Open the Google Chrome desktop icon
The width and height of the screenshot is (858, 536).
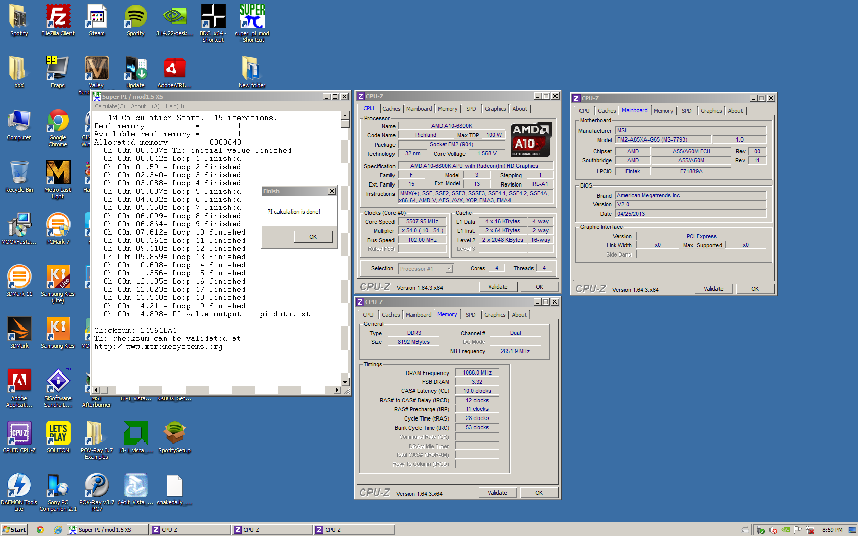tap(58, 128)
